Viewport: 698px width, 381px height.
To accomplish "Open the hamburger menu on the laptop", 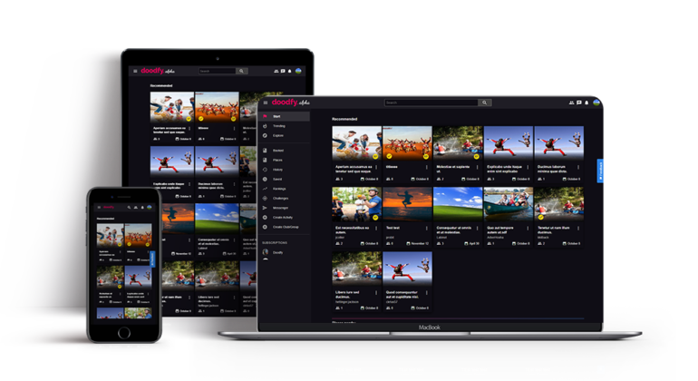I will coord(263,103).
